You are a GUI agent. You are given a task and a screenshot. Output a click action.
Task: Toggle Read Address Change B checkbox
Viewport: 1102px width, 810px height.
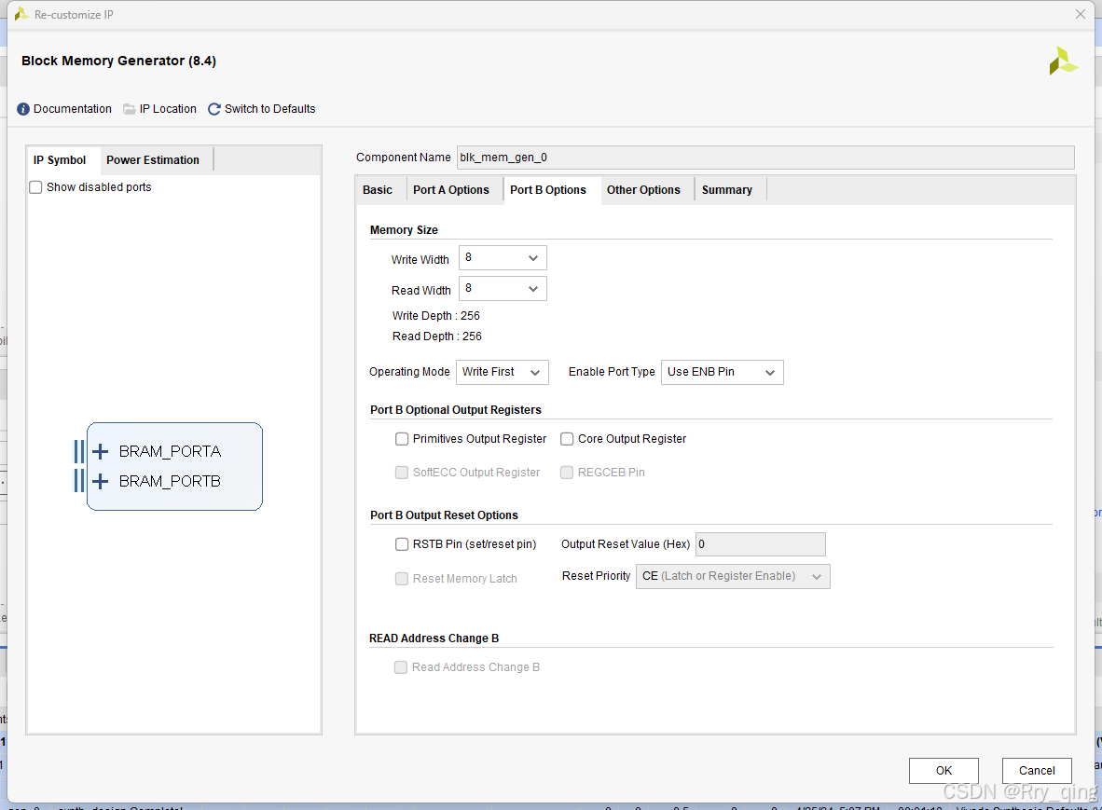pyautogui.click(x=401, y=667)
